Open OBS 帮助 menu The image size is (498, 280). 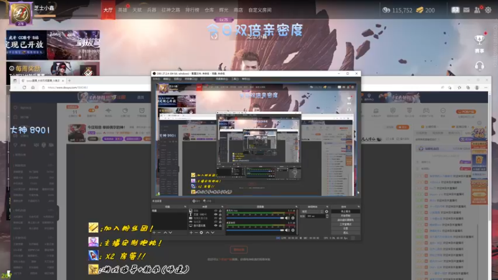246,79
